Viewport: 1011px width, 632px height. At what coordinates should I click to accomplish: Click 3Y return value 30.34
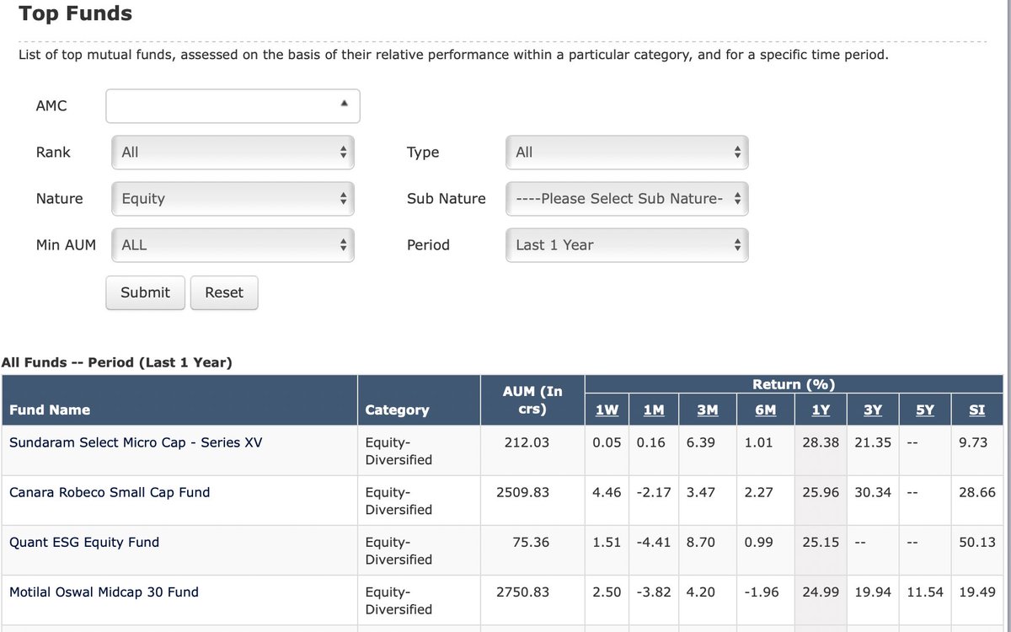873,492
